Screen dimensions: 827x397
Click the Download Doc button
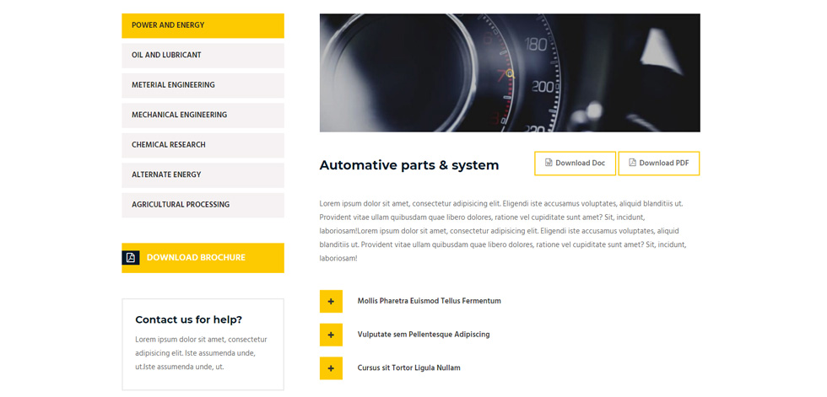pos(575,164)
